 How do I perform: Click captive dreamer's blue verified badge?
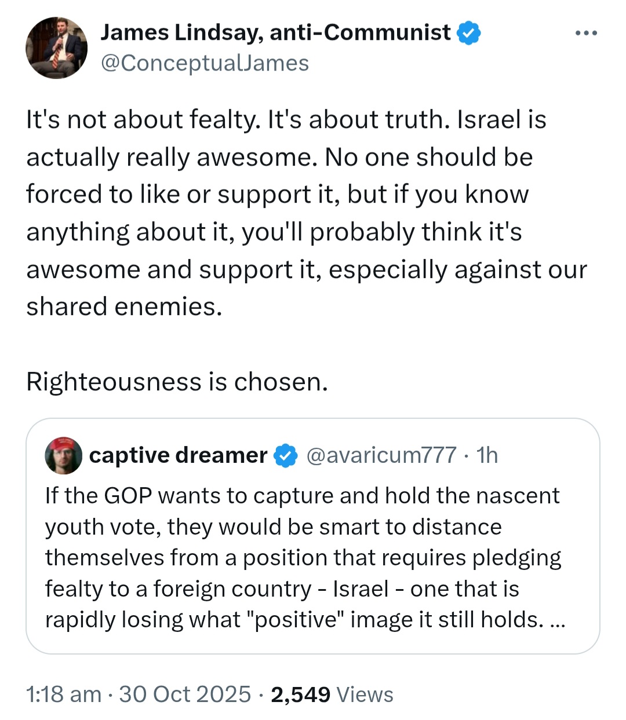(285, 456)
